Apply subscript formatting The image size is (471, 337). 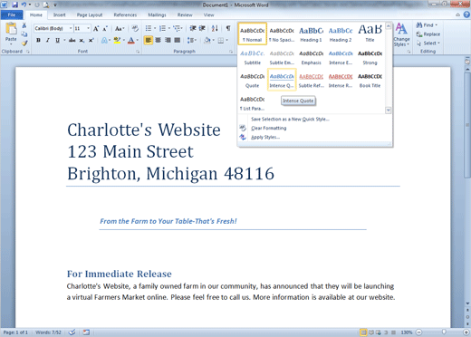pos(82,40)
